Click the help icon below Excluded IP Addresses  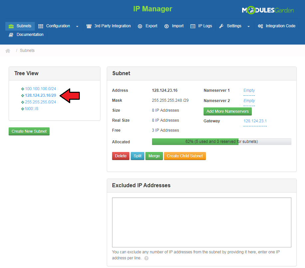(146, 258)
